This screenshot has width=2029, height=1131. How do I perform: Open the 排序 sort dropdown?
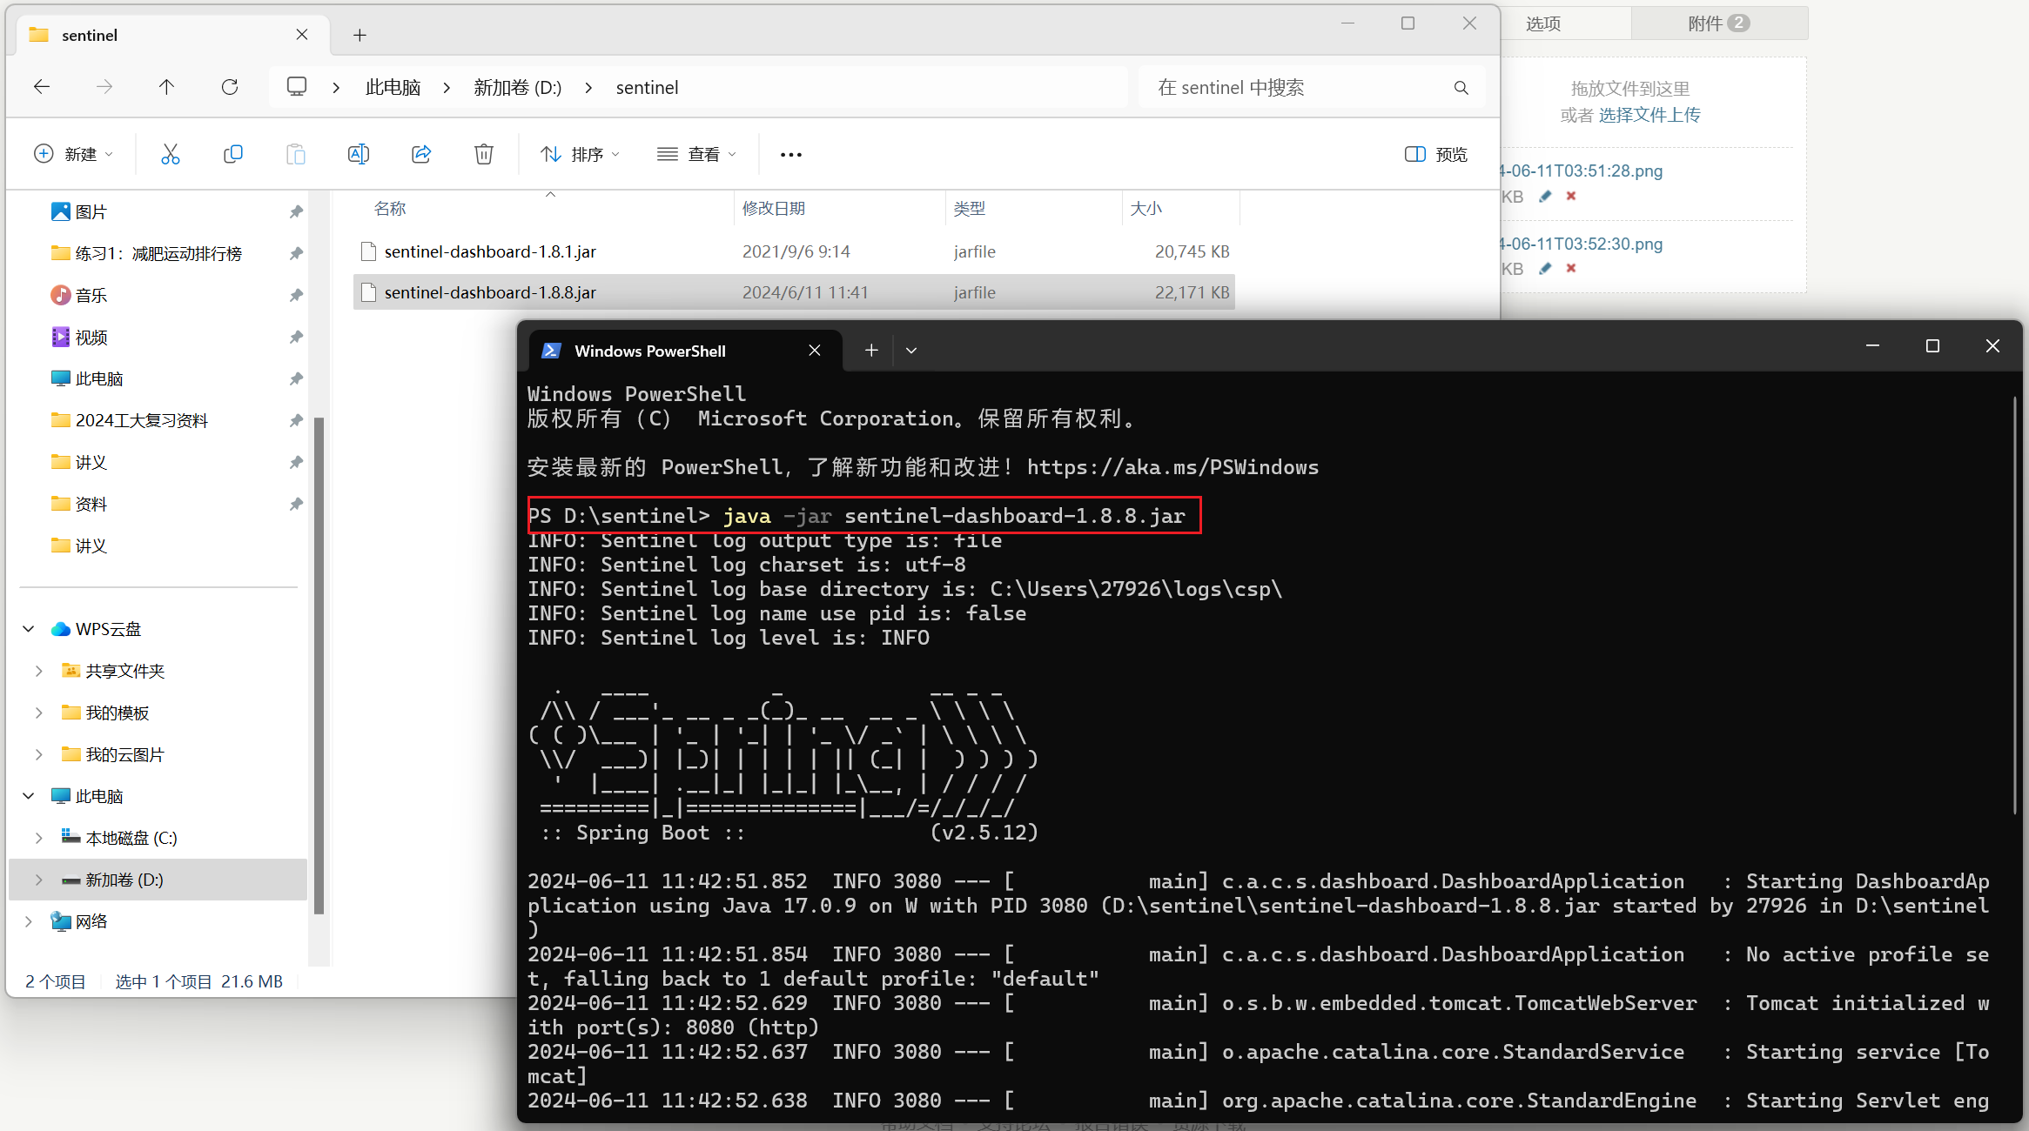(x=580, y=154)
